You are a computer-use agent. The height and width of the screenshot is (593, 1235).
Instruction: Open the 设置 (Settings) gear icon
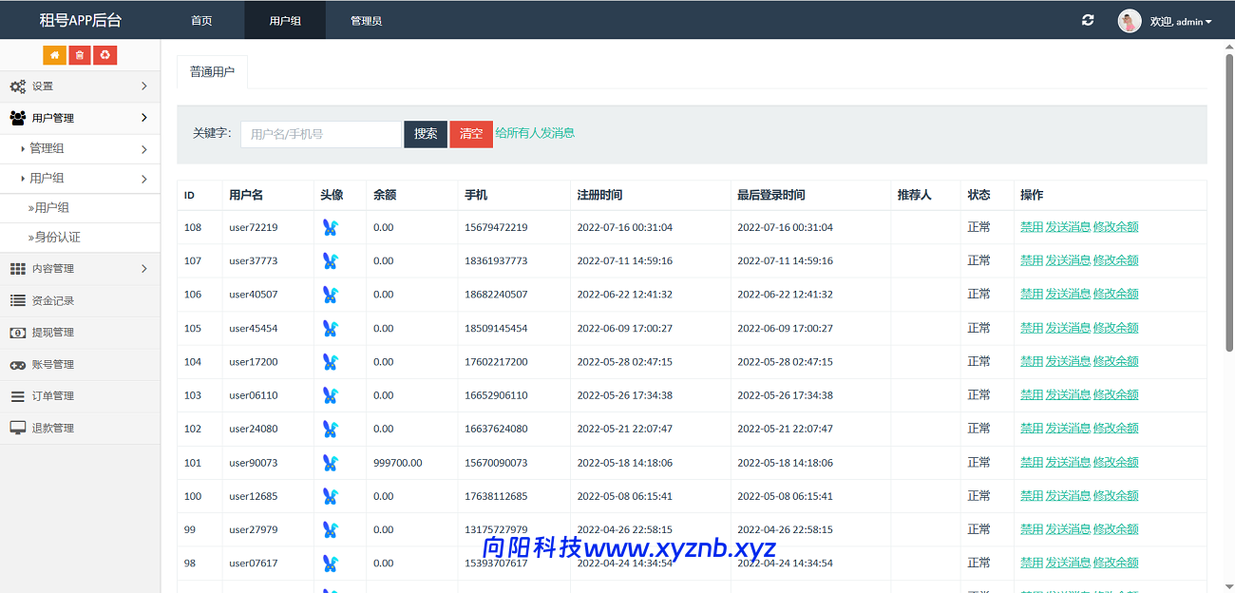pyautogui.click(x=17, y=86)
